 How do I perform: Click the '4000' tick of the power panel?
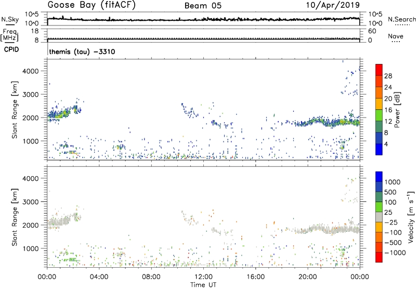click(x=31, y=71)
